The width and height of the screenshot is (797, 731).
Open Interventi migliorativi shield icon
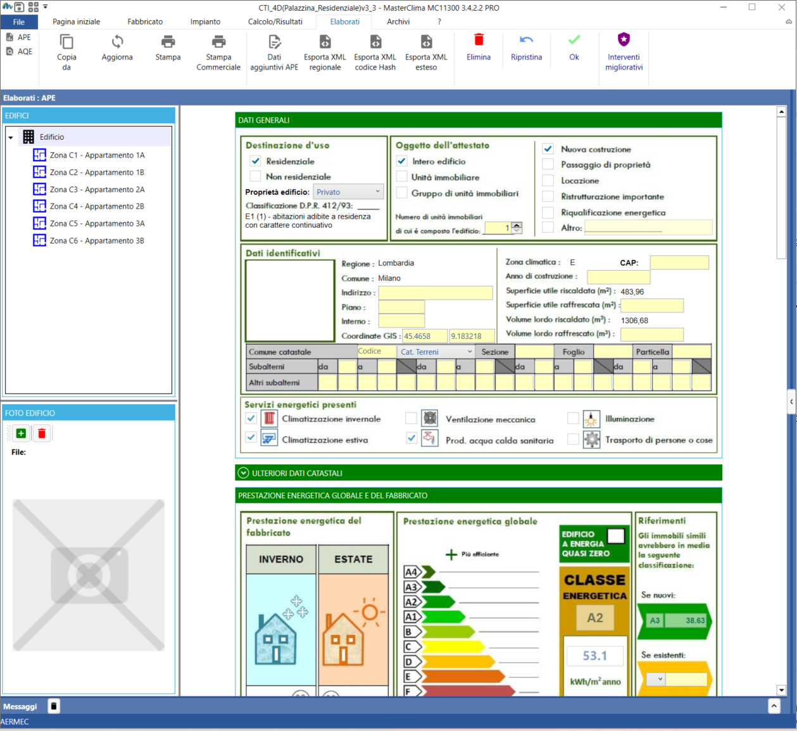624,40
